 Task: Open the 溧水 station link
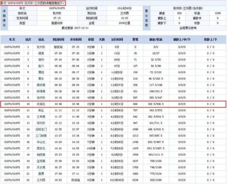click(x=41, y=79)
